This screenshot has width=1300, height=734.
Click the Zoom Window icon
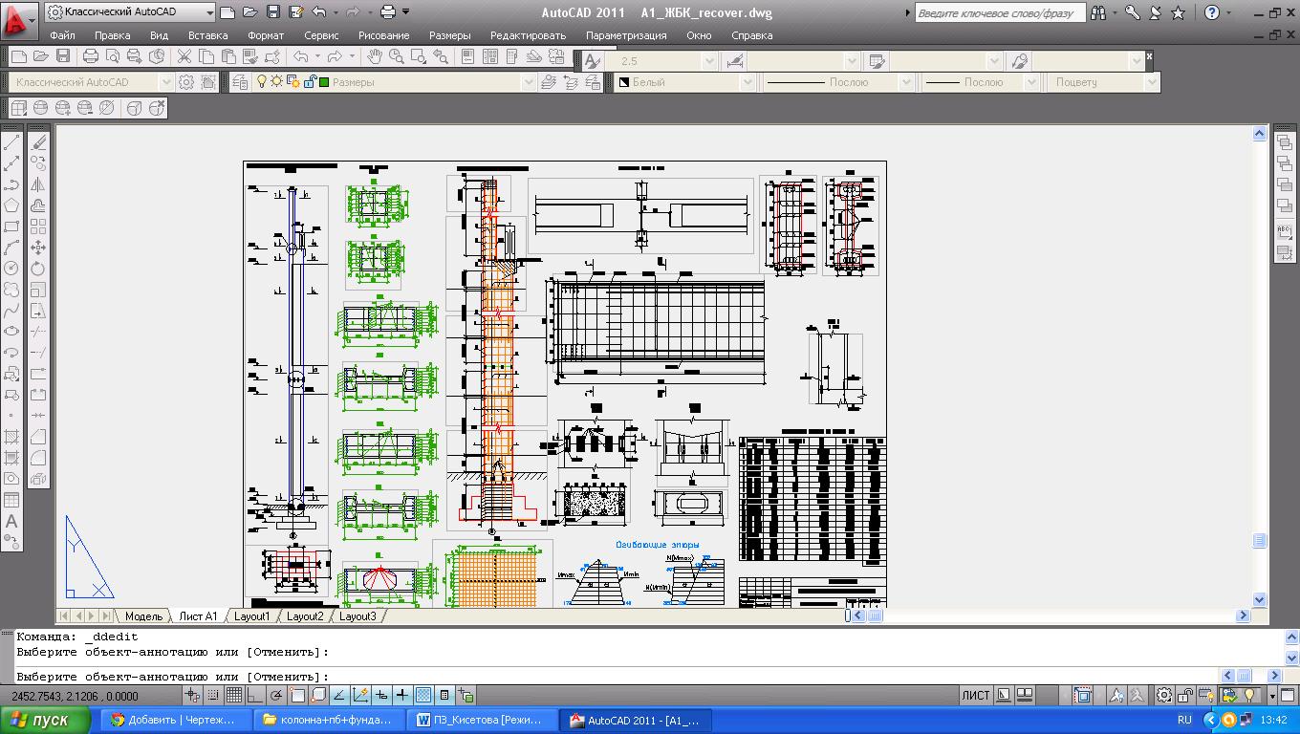click(x=417, y=57)
